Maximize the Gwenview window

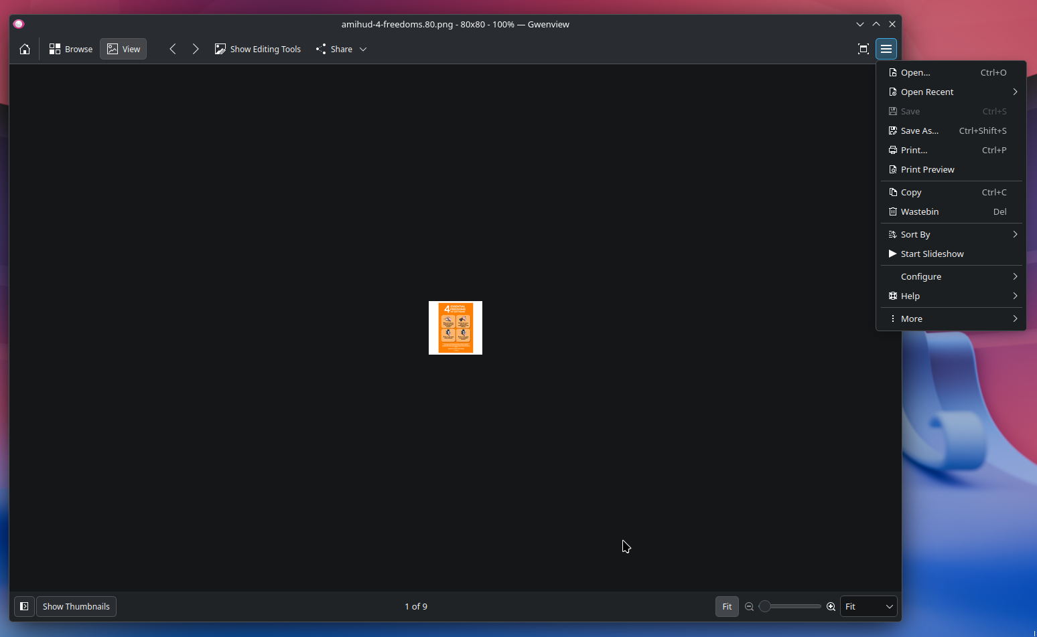coord(876,24)
